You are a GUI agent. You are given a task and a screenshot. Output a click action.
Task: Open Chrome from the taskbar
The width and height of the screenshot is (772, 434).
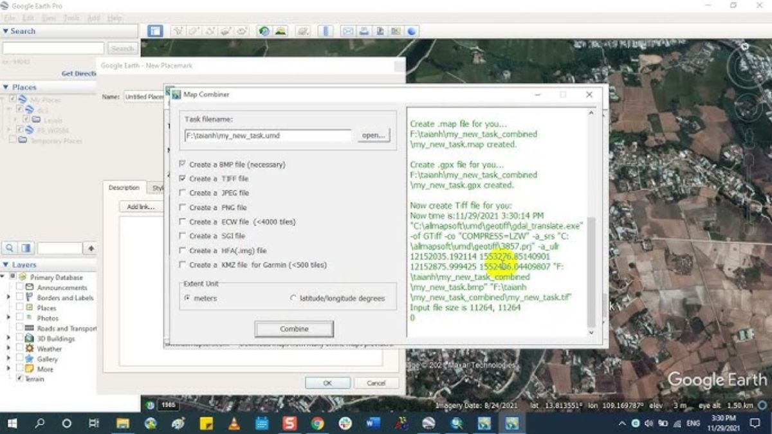click(317, 423)
